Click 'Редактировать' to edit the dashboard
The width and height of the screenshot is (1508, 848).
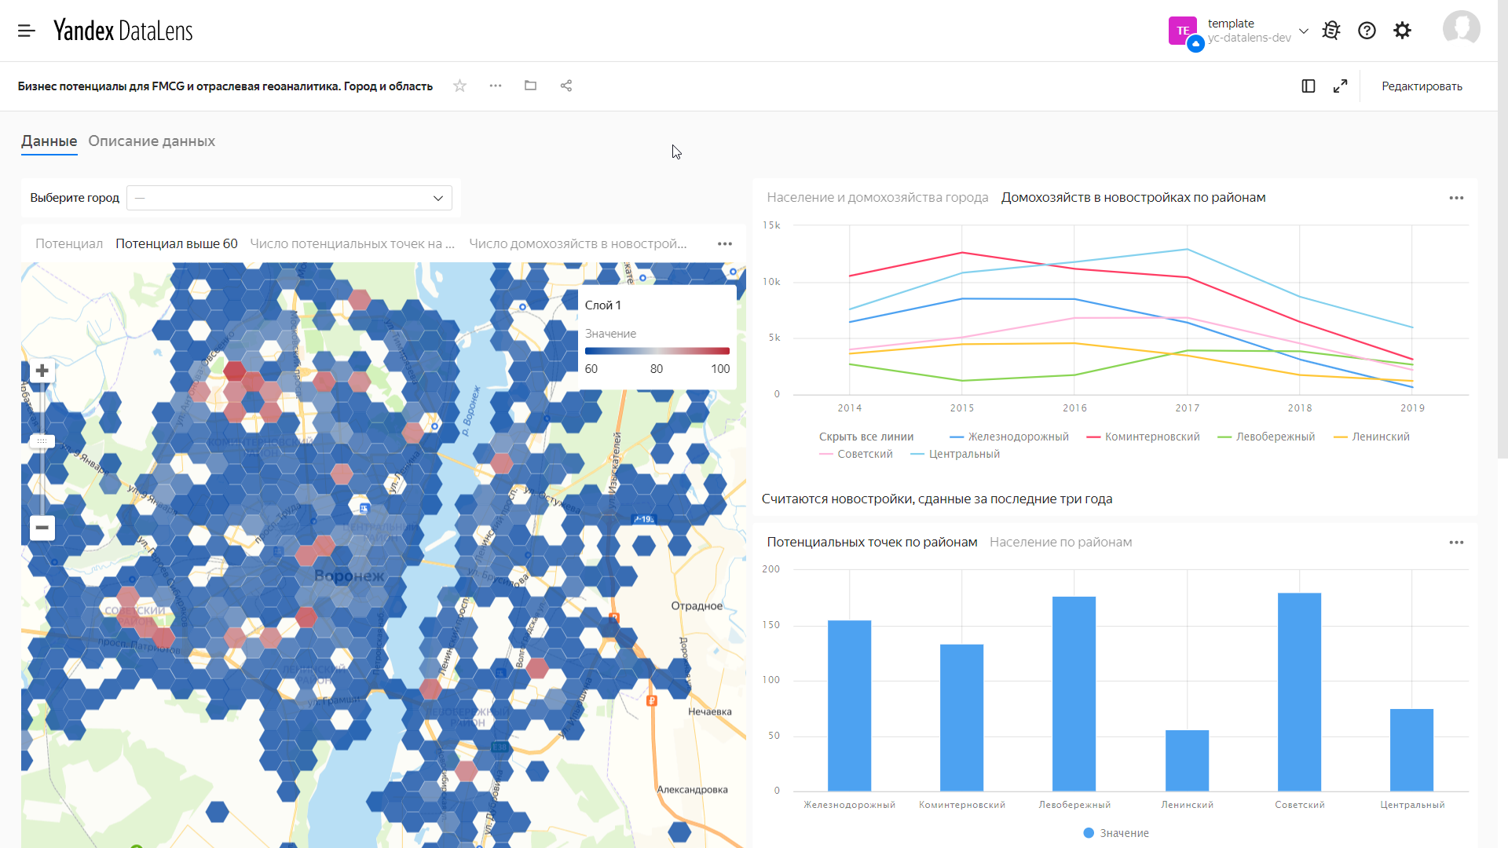[1422, 86]
